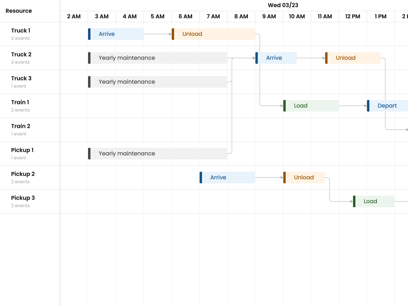
Task: Click the Load event on Pickup 3
Action: tap(373, 202)
